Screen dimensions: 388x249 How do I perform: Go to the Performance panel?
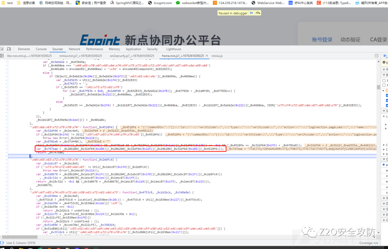click(x=94, y=49)
